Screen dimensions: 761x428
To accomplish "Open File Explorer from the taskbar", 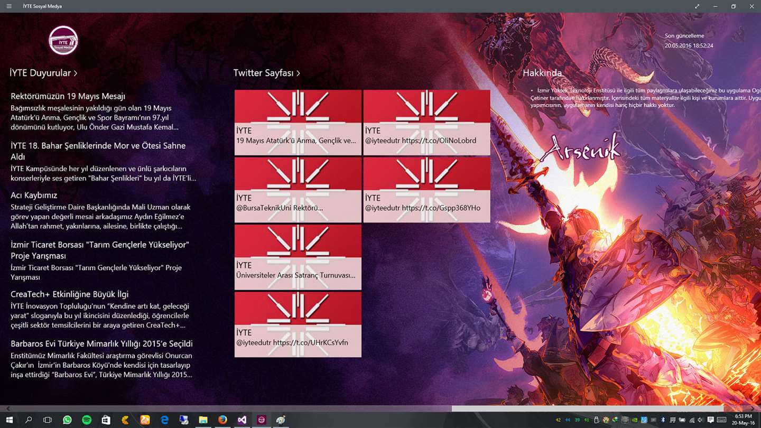I will tap(203, 420).
